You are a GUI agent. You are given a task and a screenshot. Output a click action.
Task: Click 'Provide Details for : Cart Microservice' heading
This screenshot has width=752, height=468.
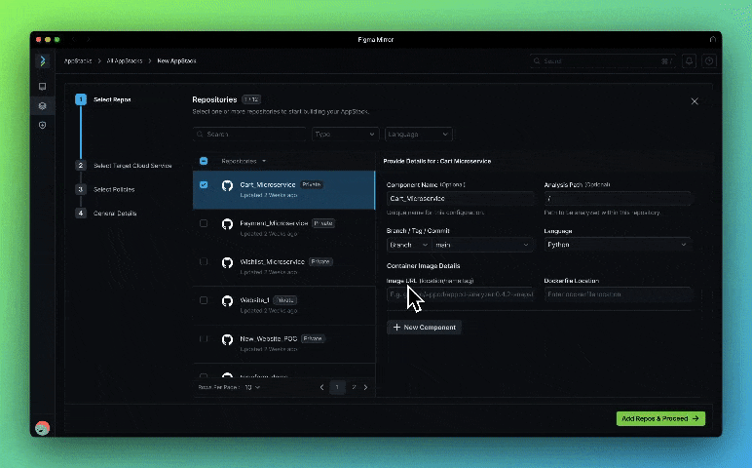437,161
